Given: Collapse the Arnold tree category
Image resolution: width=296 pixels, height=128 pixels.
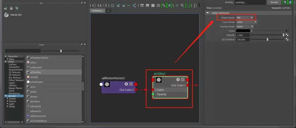Looking at the screenshot, I should click(x=6, y=96).
